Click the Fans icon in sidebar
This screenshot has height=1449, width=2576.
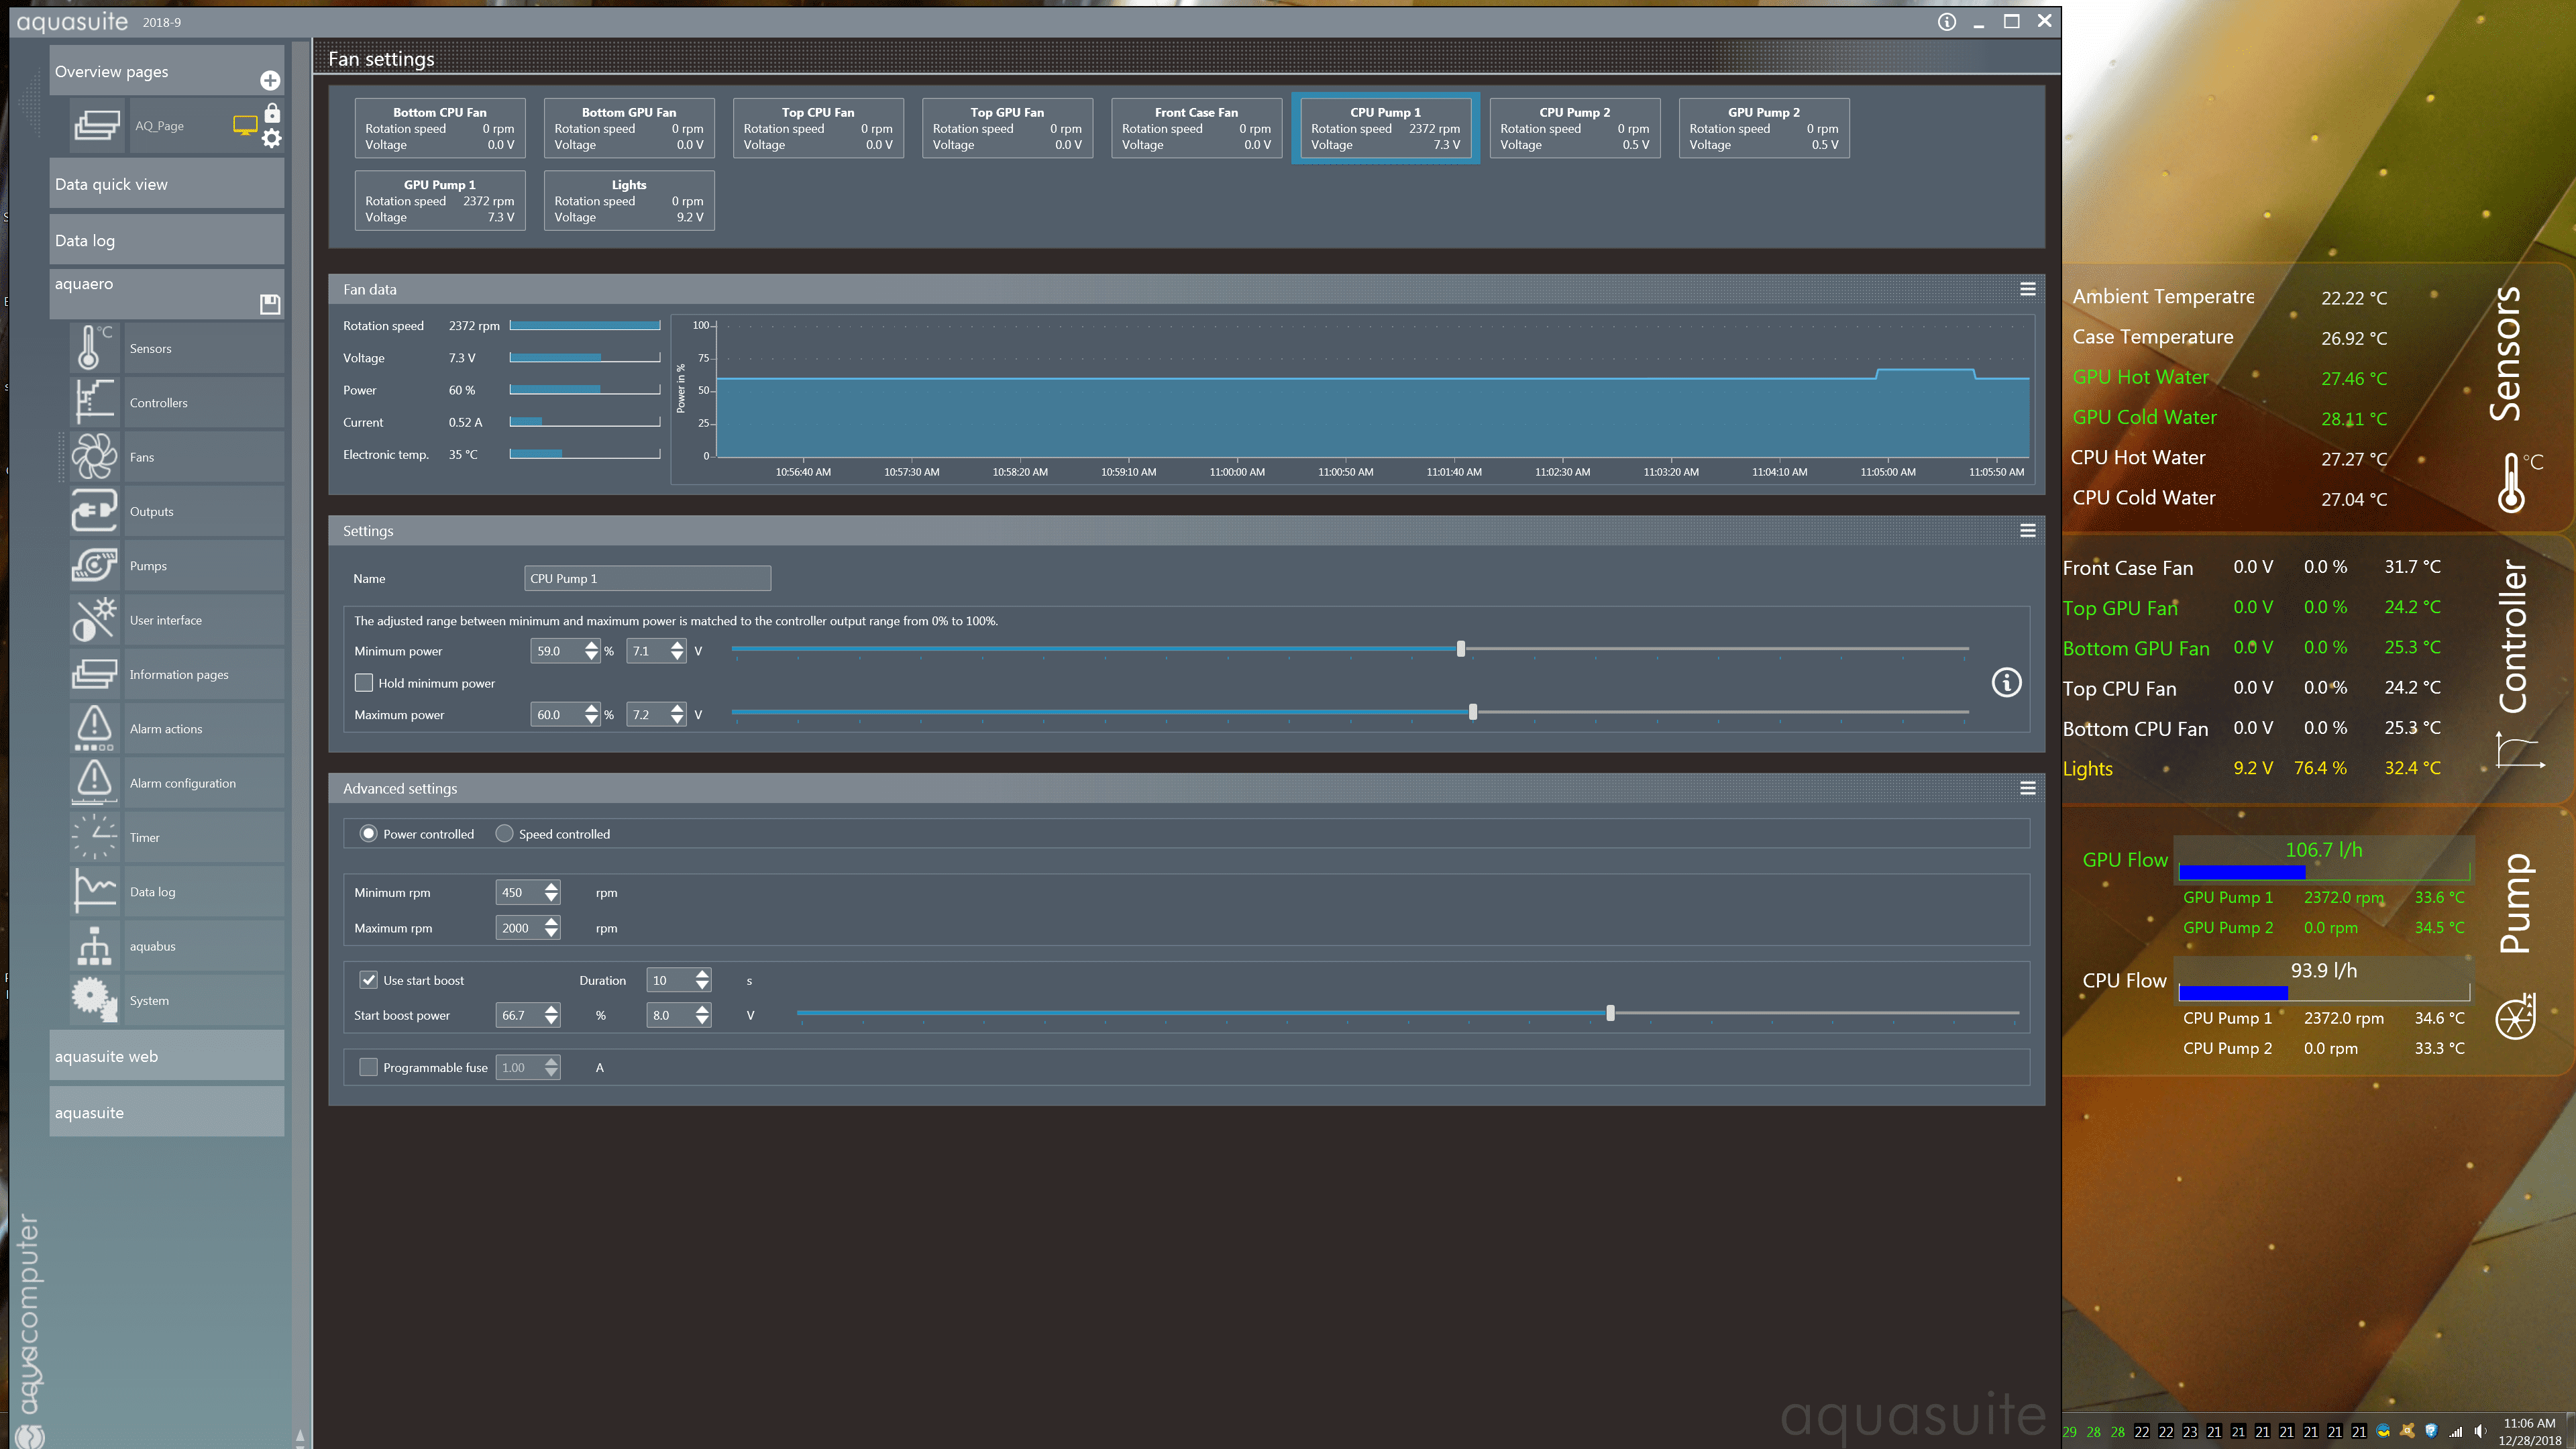[94, 457]
